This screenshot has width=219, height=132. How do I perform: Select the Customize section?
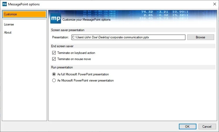point(24,14)
